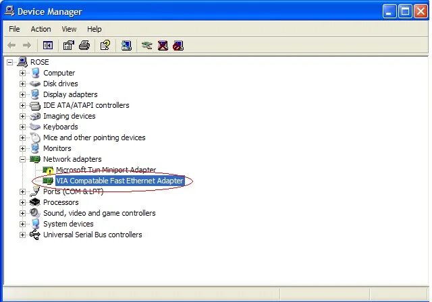The height and width of the screenshot is (302, 432).
Task: Click the Imaging devices camera icon
Action: coord(35,116)
